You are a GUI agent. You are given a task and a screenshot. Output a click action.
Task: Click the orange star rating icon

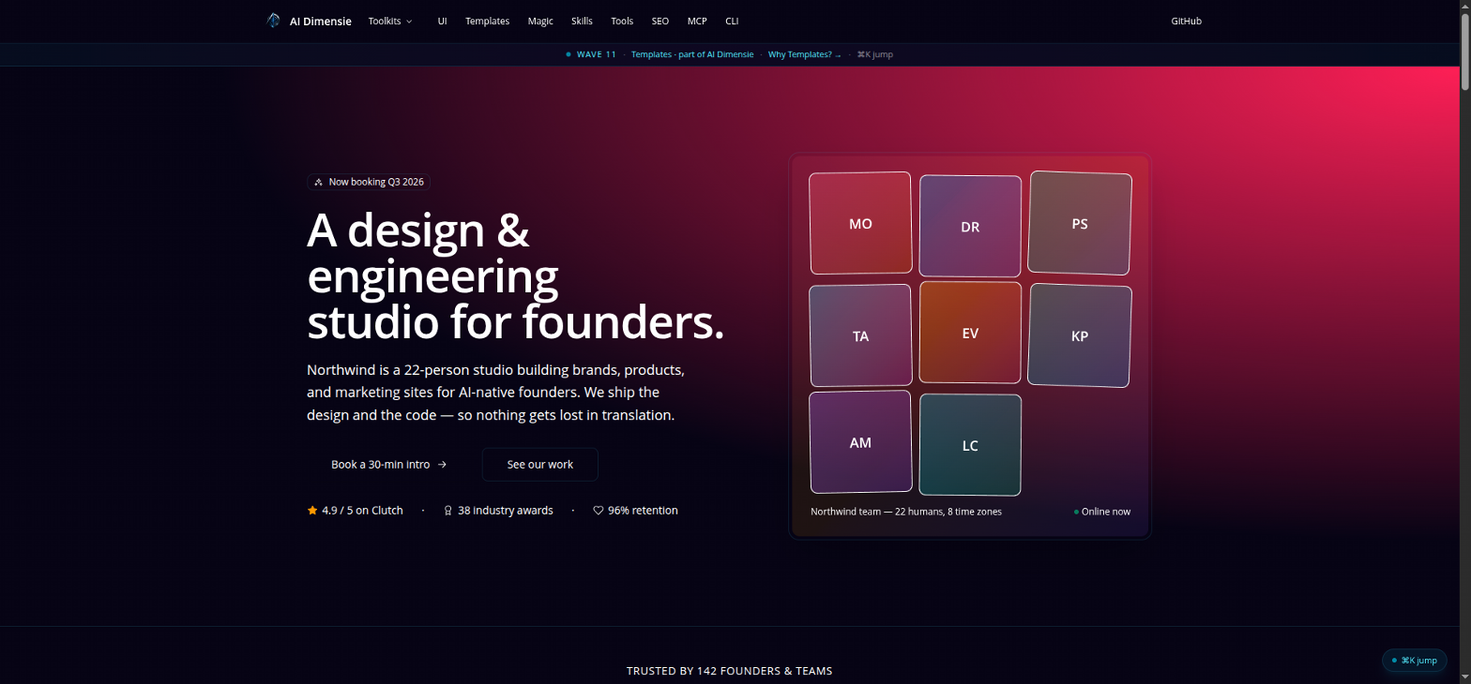pyautogui.click(x=312, y=511)
